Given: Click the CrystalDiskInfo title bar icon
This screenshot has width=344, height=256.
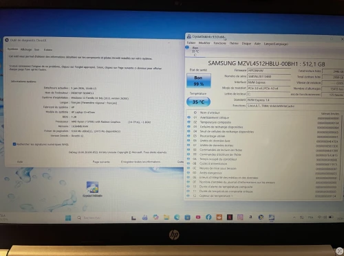Looking at the screenshot, I should [189, 36].
